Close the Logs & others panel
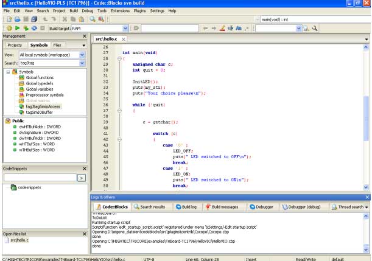The image size is (372, 261). click(367, 197)
